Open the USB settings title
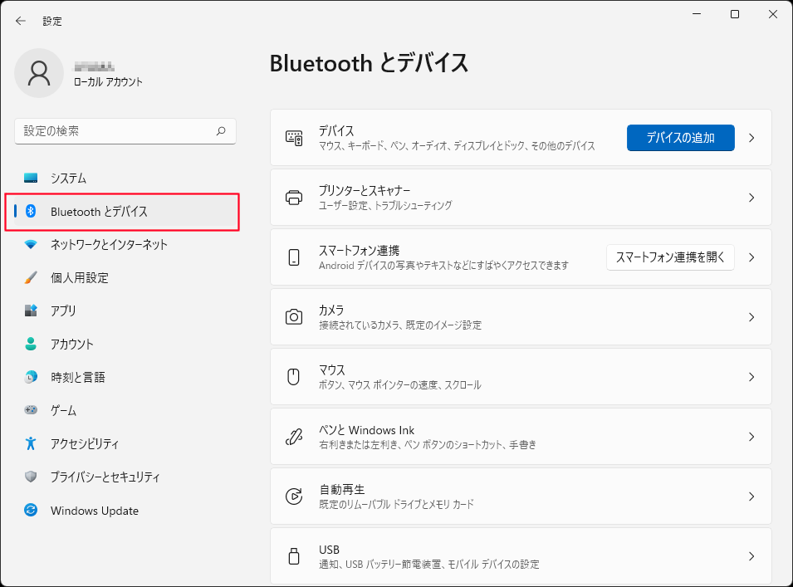This screenshot has width=793, height=587. coord(329,550)
